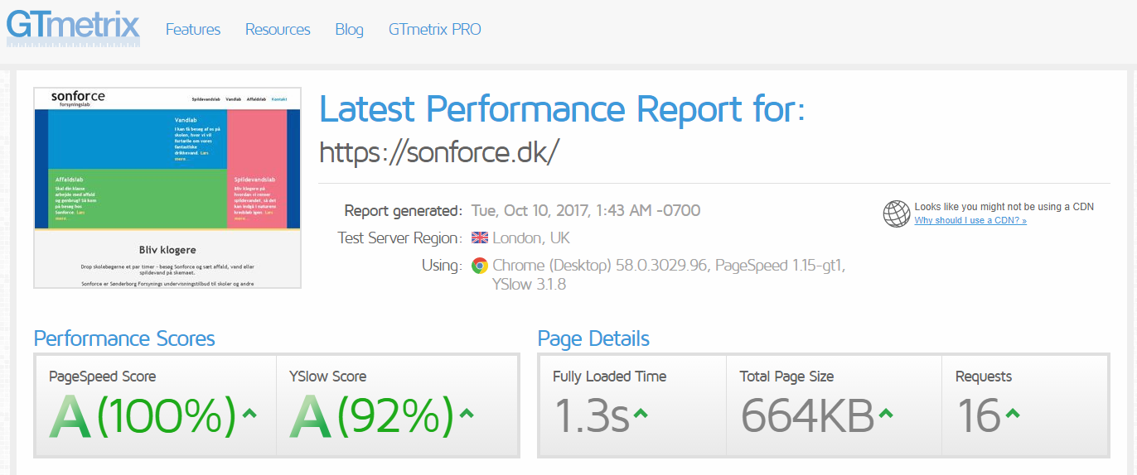
Task: Go to the Blog page
Action: pos(349,30)
